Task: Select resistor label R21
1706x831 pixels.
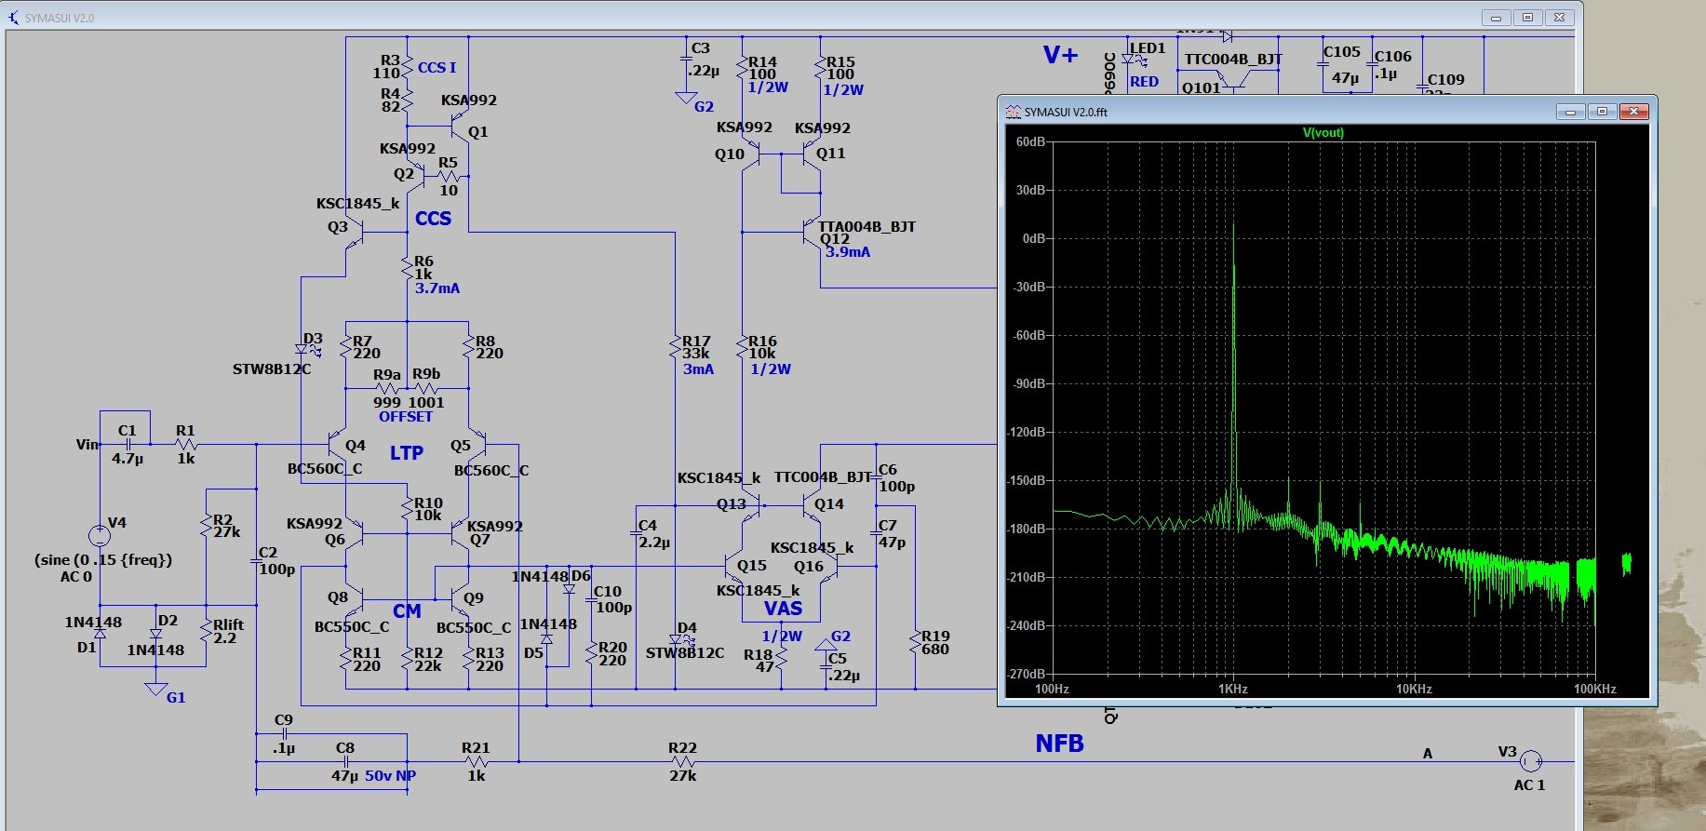Action: tap(476, 748)
